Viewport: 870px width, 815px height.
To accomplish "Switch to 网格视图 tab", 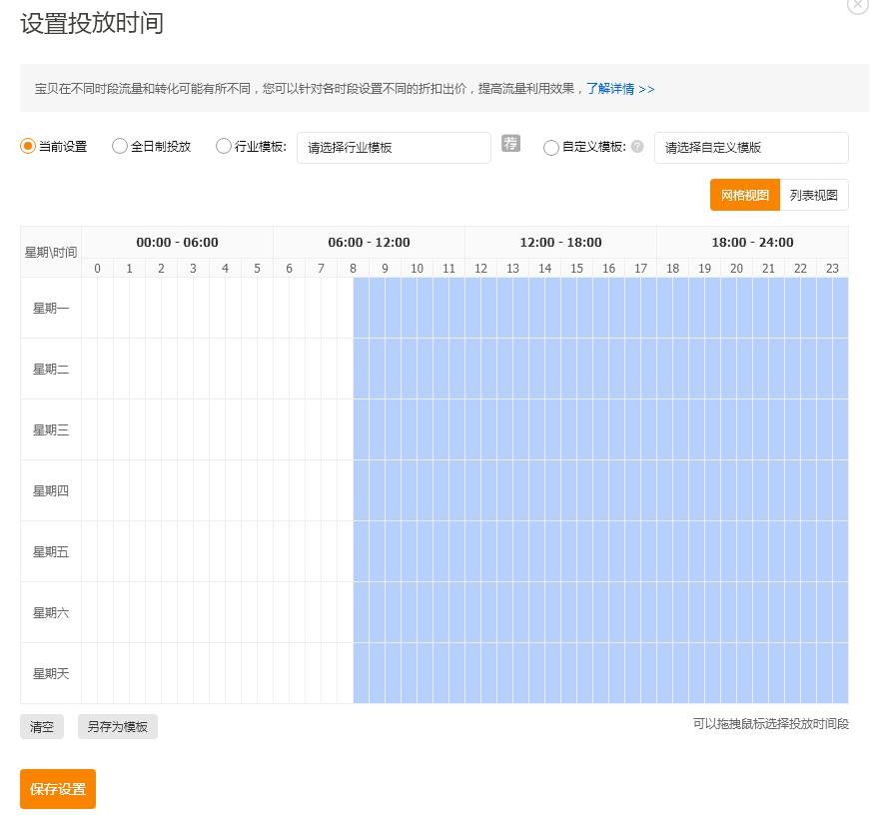I will (744, 195).
